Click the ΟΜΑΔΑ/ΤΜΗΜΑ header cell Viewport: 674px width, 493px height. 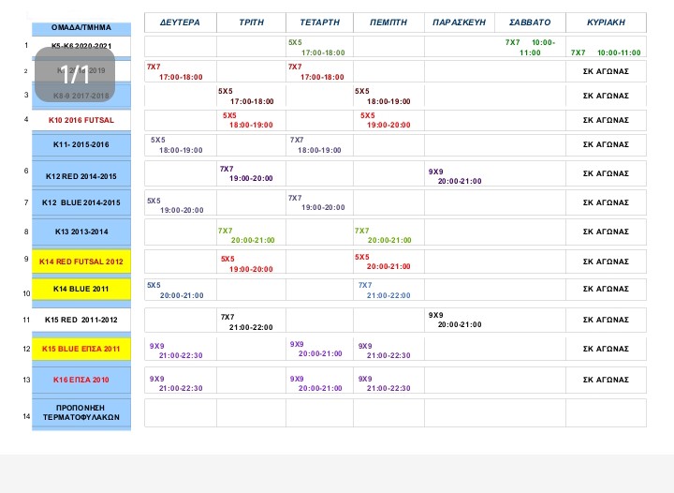pyautogui.click(x=81, y=28)
